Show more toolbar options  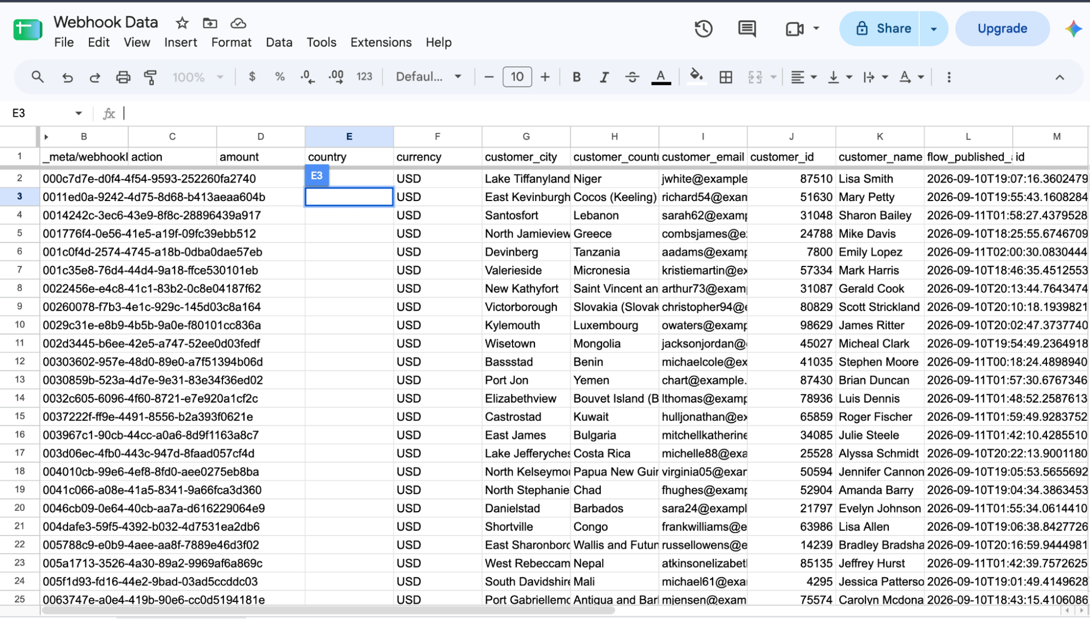[949, 77]
